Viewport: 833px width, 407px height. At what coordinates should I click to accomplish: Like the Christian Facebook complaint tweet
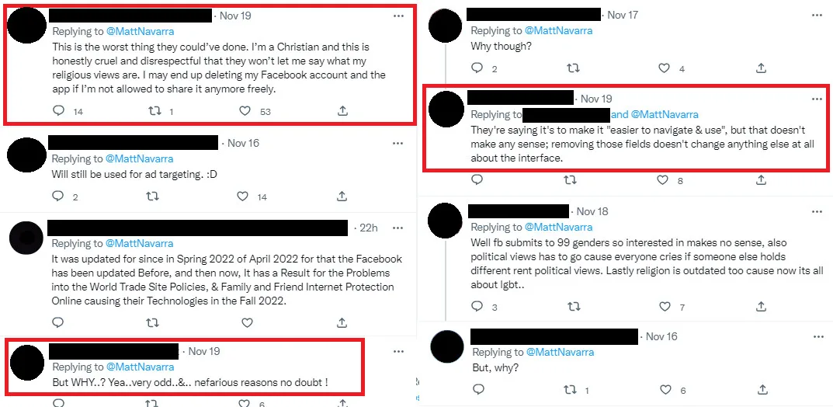[245, 111]
